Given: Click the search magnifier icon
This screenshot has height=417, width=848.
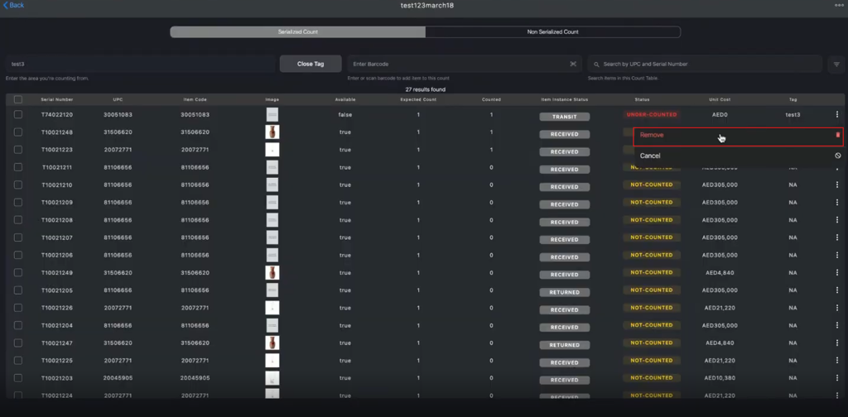Looking at the screenshot, I should (596, 65).
